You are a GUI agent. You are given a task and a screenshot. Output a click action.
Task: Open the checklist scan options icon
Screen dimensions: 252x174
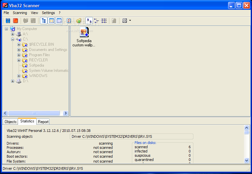[69, 21]
